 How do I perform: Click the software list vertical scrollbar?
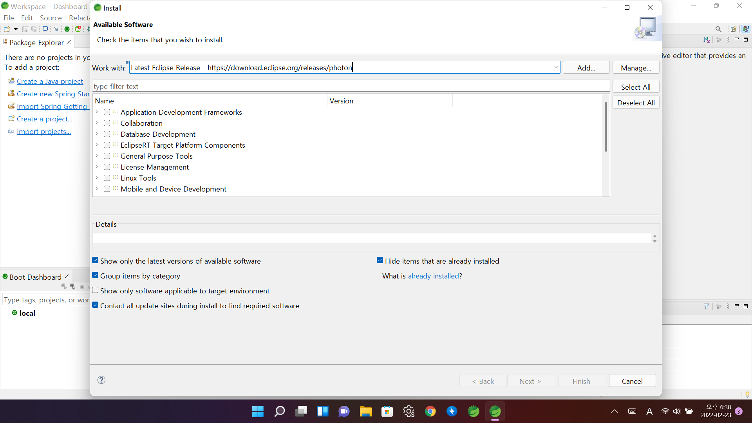click(x=606, y=127)
